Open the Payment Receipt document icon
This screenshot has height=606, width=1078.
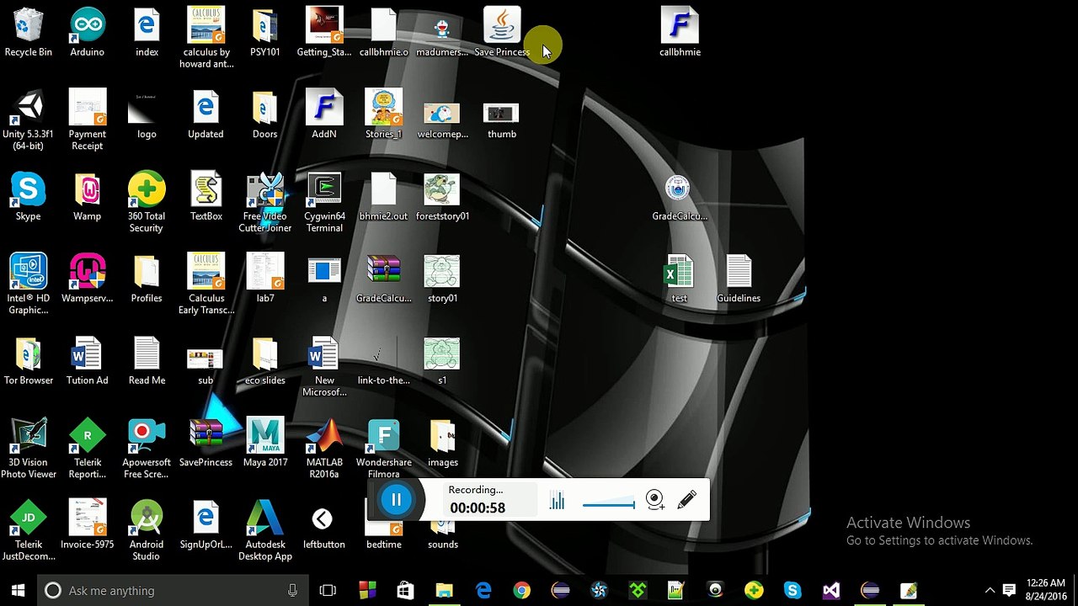coord(88,120)
